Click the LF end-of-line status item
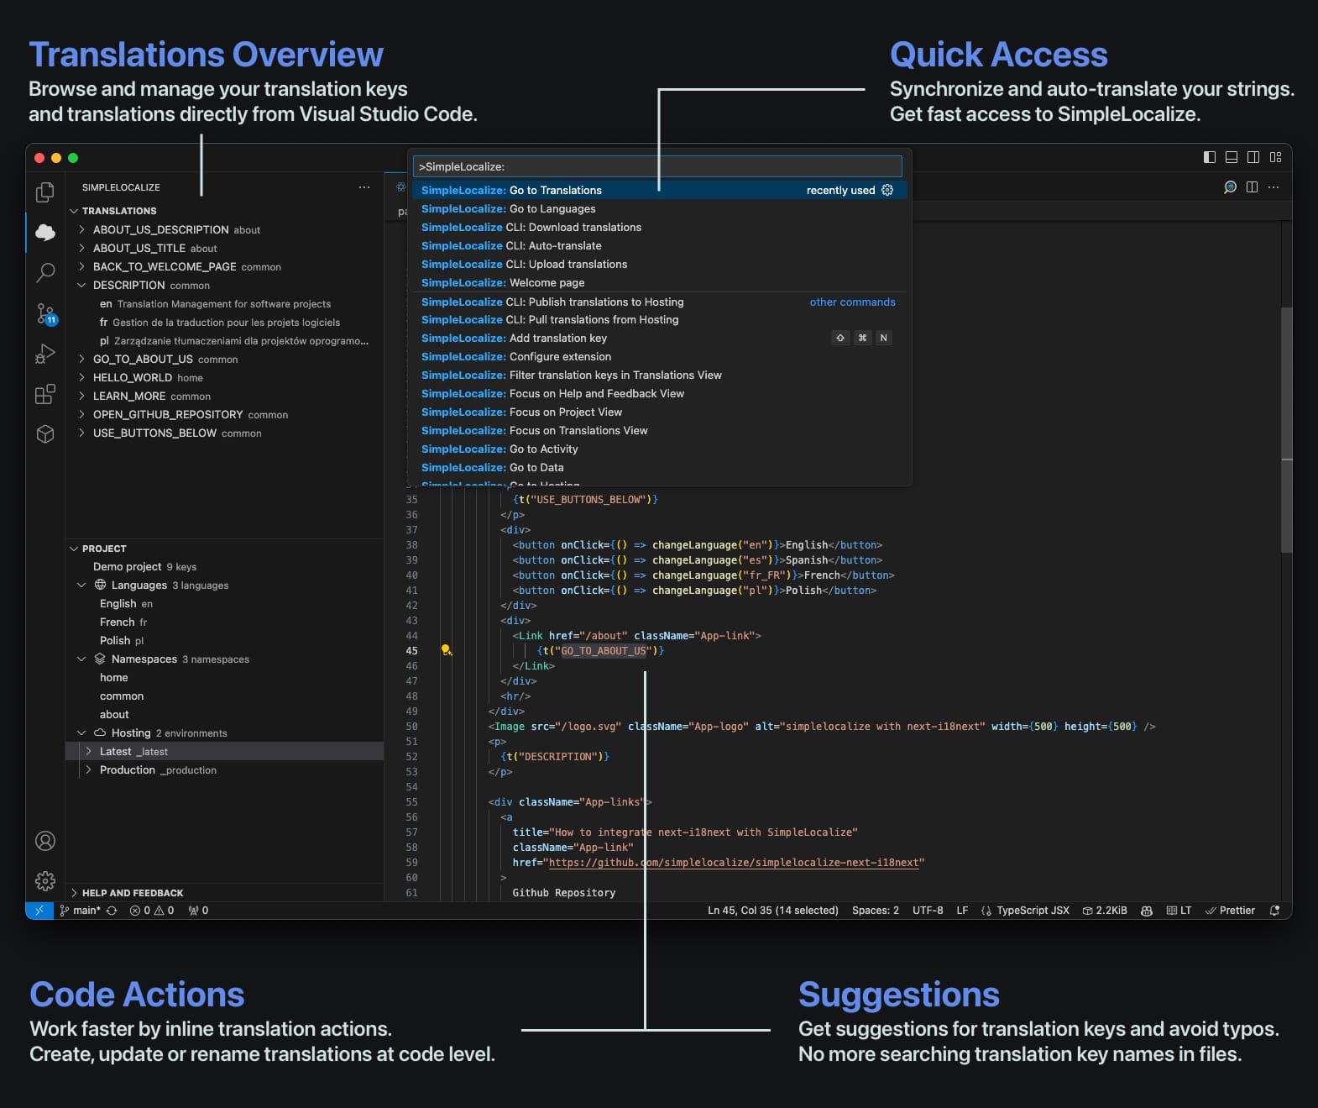Screen dimensions: 1318x1108 coord(962,911)
